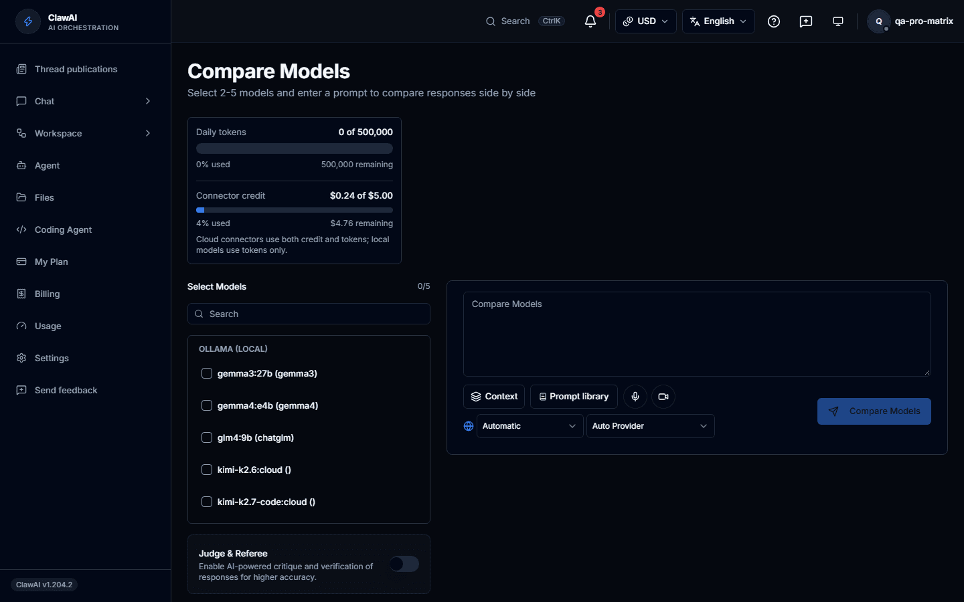Image resolution: width=964 pixels, height=602 pixels.
Task: Click the help question mark icon
Action: point(774,21)
